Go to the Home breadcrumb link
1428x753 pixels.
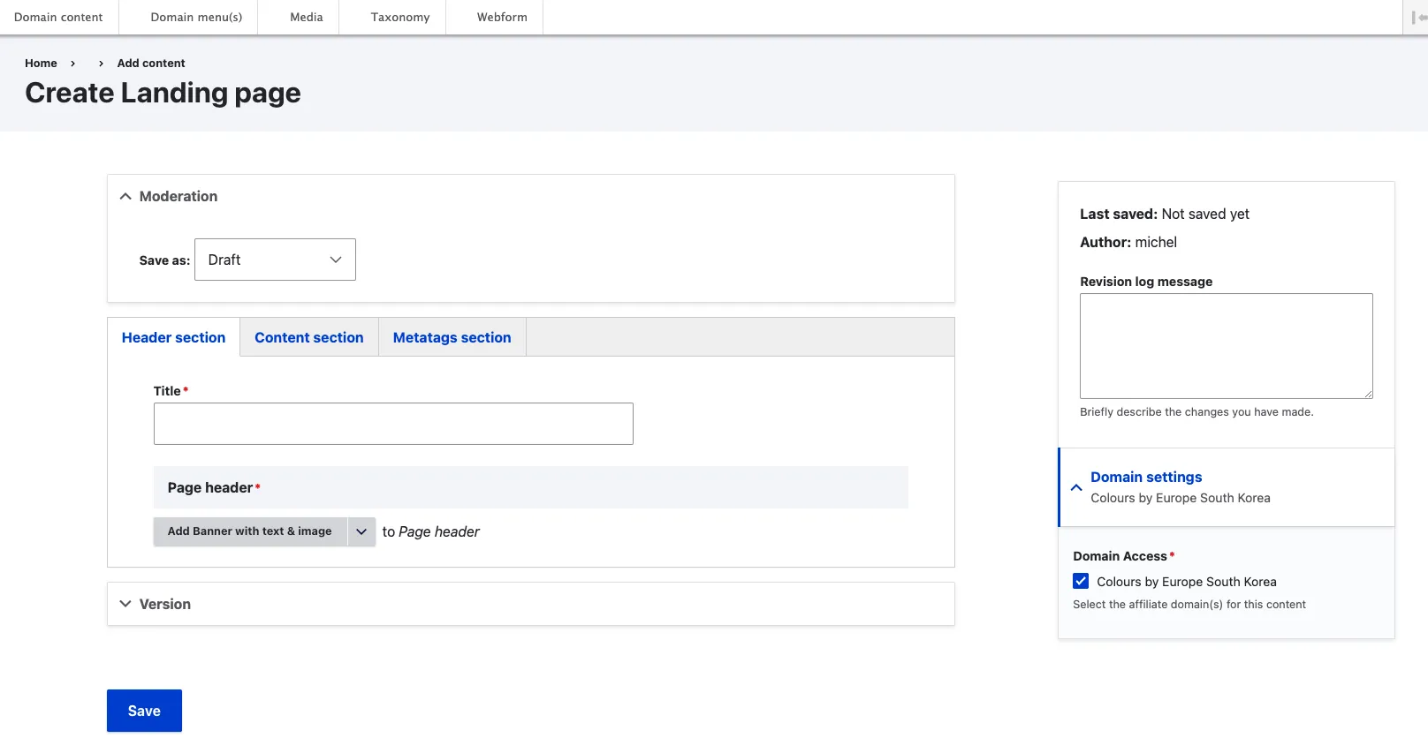[x=41, y=63]
